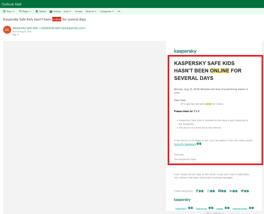Open the Categories dropdown
Screen dimensions: 264x214
pos(107,11)
